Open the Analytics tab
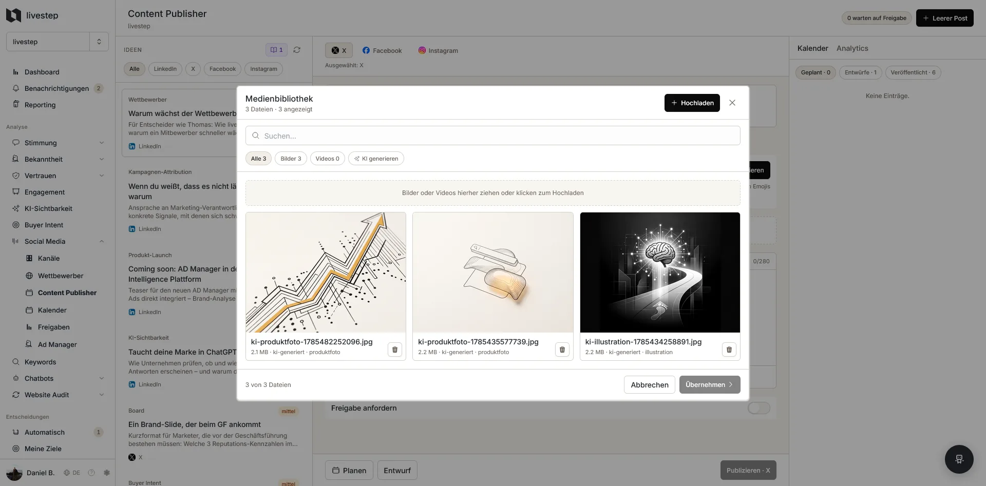Screen dimensions: 986x486 click(852, 48)
